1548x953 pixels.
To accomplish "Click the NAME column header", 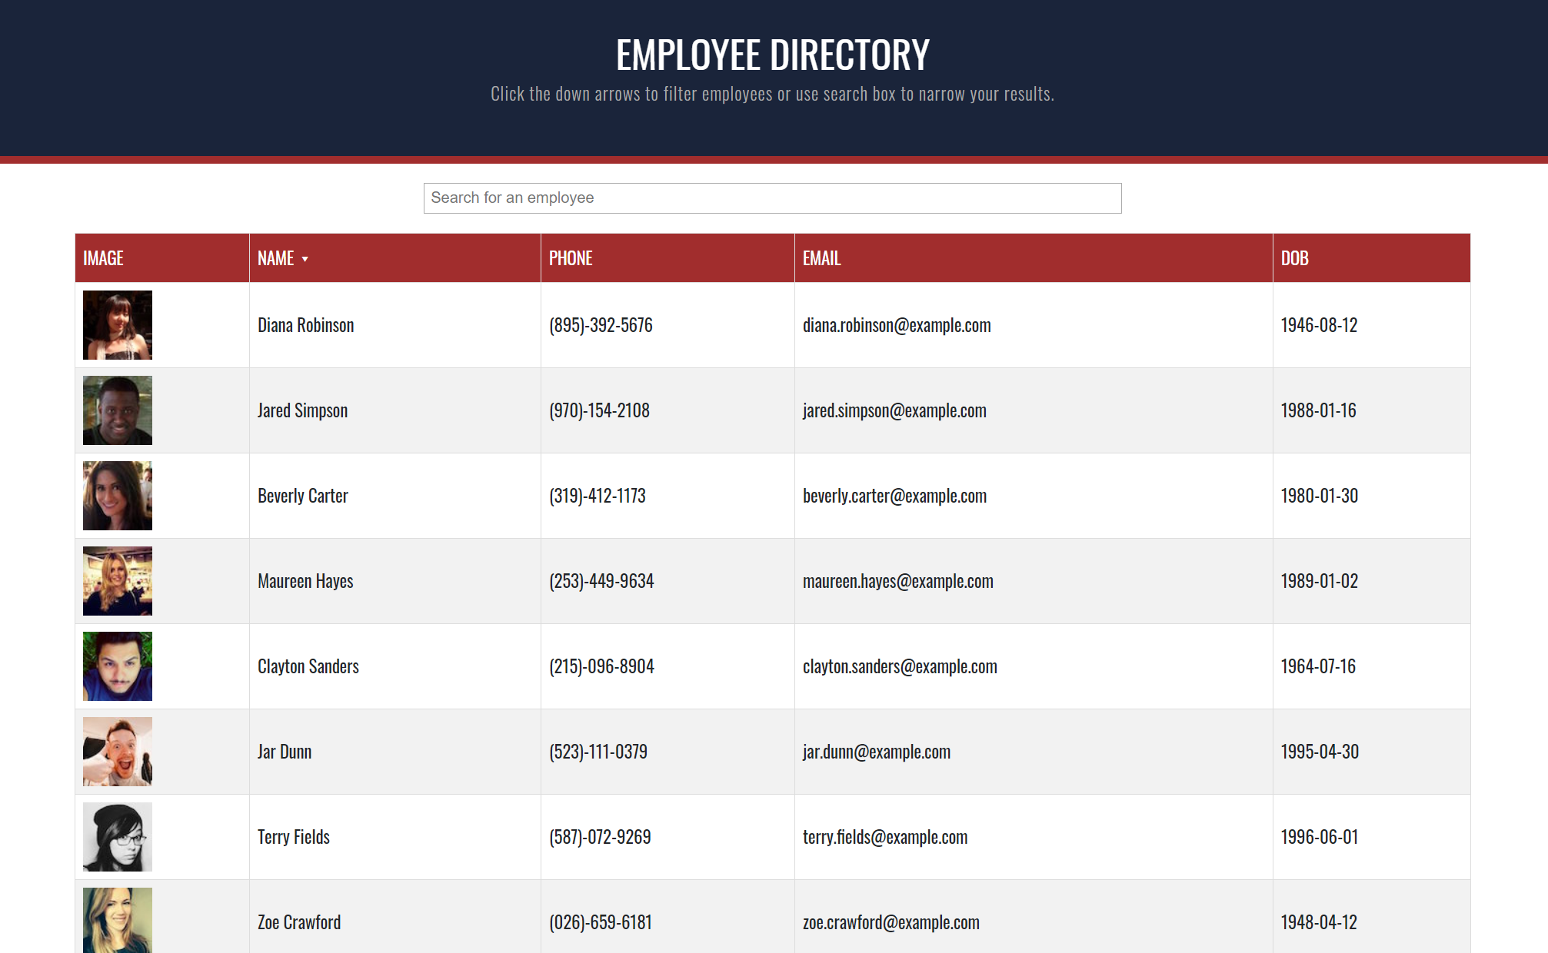I will tap(275, 258).
